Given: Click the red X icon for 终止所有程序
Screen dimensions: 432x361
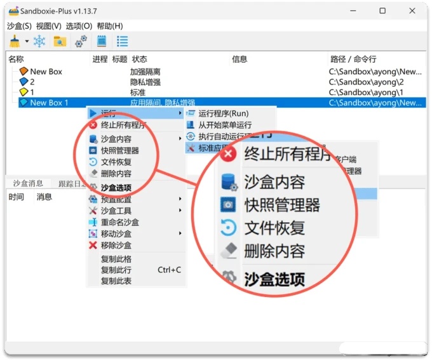Looking at the screenshot, I should pyautogui.click(x=93, y=125).
